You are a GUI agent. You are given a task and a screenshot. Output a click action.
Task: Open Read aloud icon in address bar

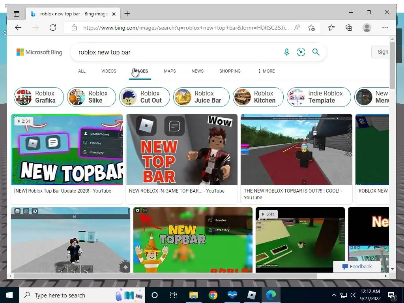297,28
